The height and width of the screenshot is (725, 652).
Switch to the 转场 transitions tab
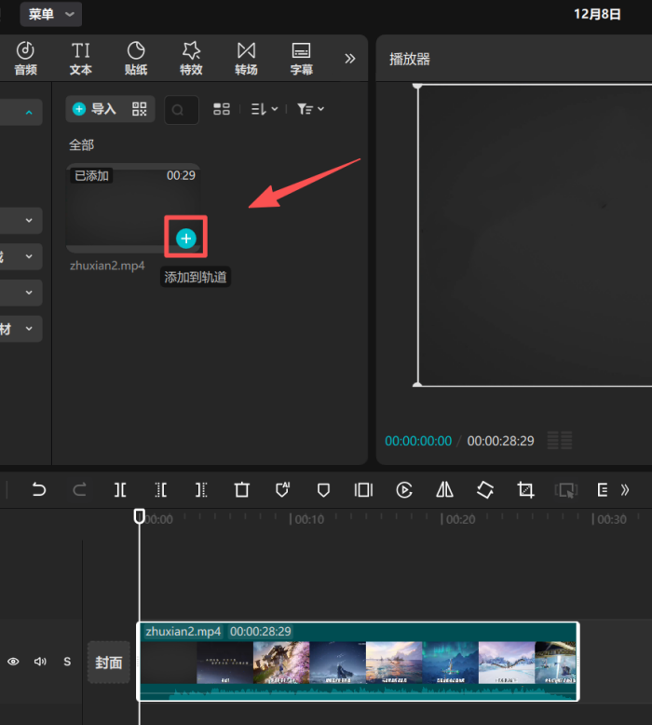click(x=246, y=59)
